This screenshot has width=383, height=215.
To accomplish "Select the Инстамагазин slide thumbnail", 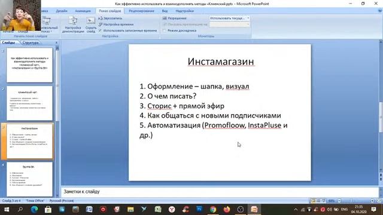I will pyautogui.click(x=29, y=141).
